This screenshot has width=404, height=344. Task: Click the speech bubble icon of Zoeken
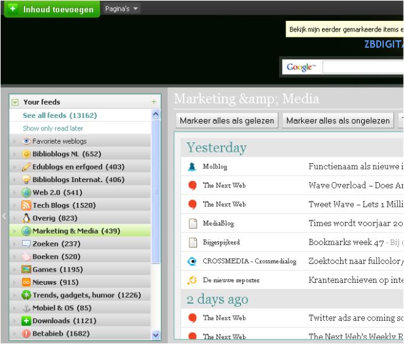click(26, 244)
